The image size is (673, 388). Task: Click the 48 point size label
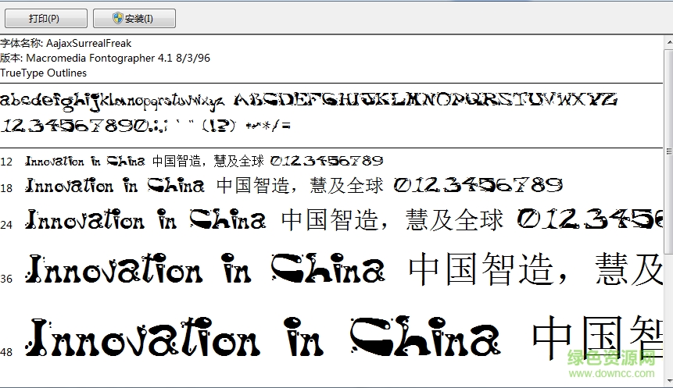pyautogui.click(x=6, y=352)
